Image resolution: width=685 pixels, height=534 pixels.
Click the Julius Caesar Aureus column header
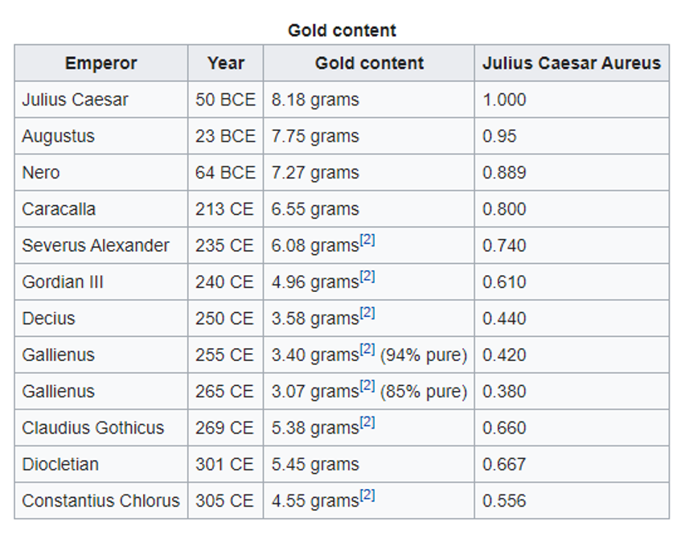click(572, 64)
